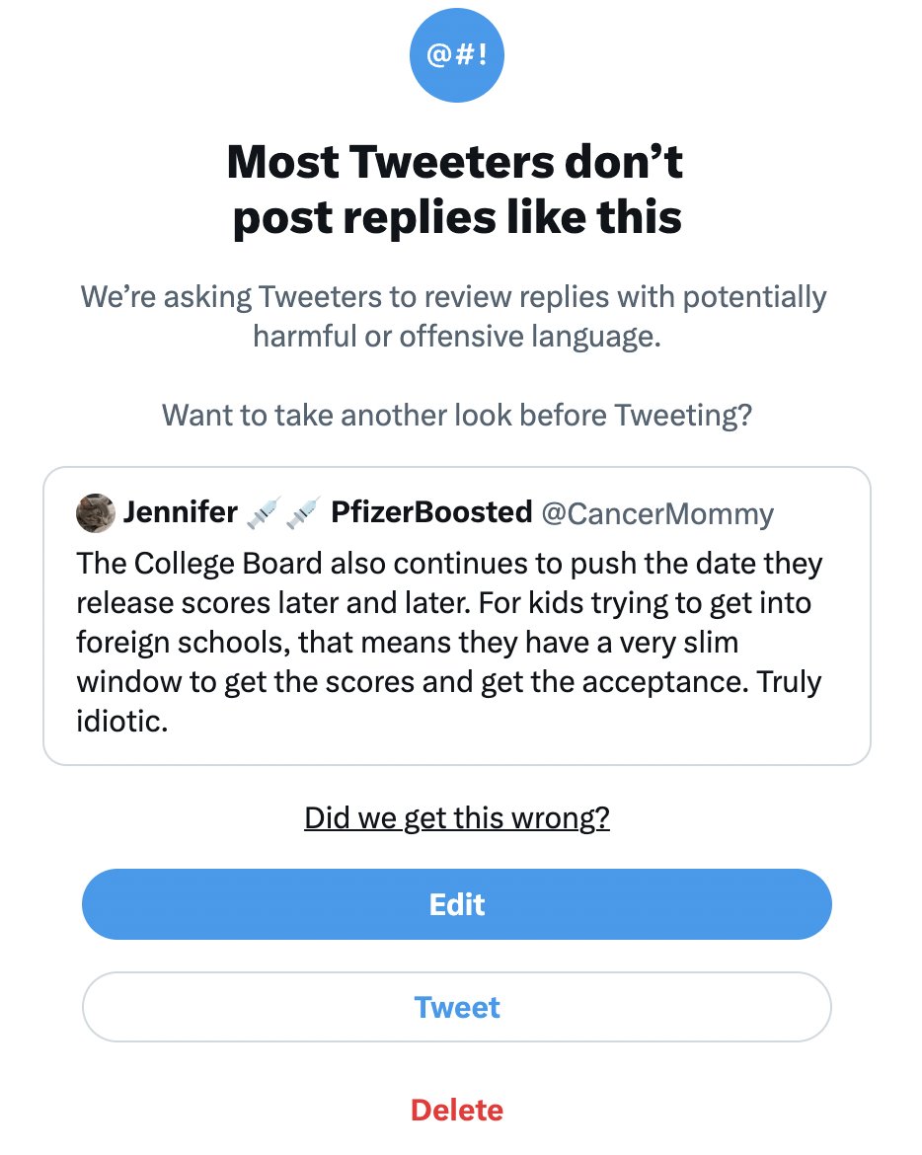Choose Edit to revise the reply
922x1155 pixels.
(x=457, y=904)
